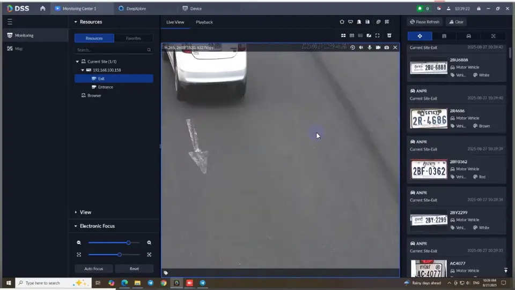Select the nine-window grid layout icon
Image resolution: width=515 pixels, height=290 pixels.
(x=352, y=35)
